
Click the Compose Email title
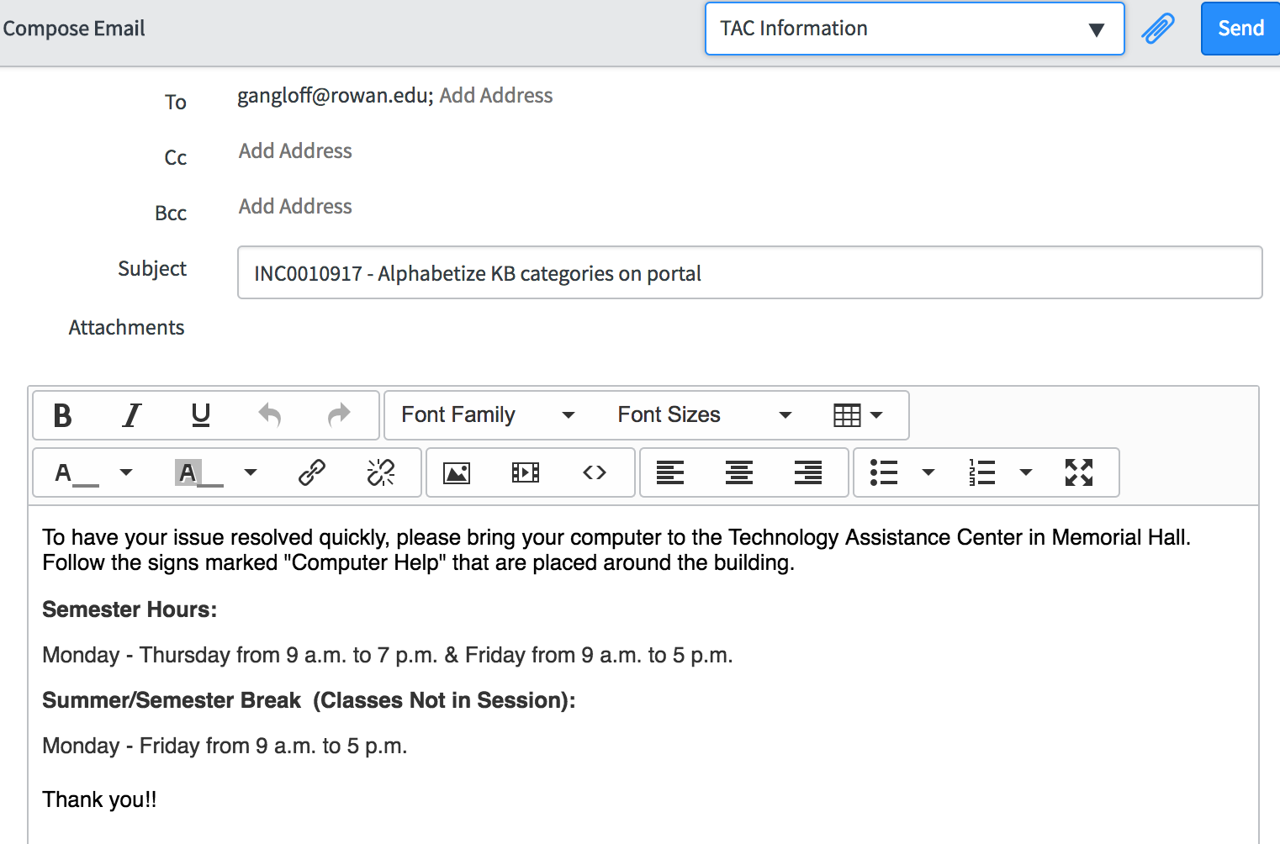[x=74, y=29]
